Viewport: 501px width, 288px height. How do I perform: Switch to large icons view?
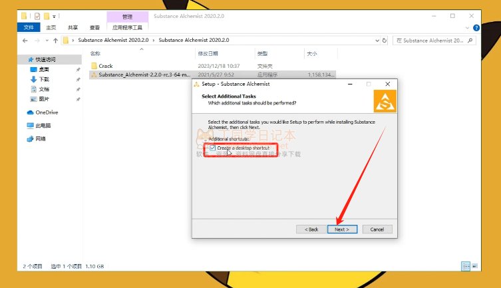click(475, 266)
